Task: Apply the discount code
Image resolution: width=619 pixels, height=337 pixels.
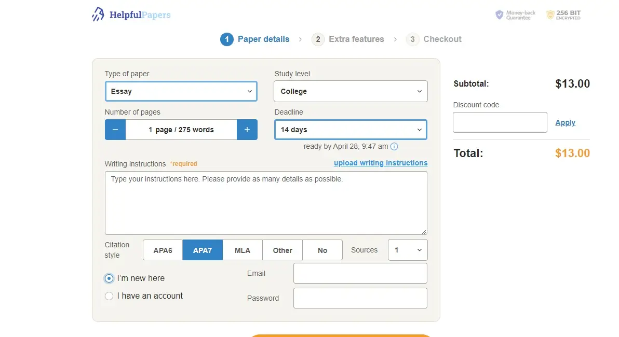Action: [566, 122]
